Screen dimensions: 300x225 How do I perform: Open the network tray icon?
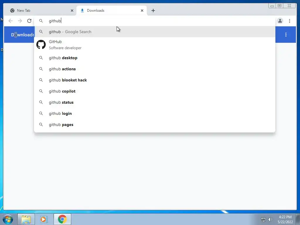pos(263,219)
